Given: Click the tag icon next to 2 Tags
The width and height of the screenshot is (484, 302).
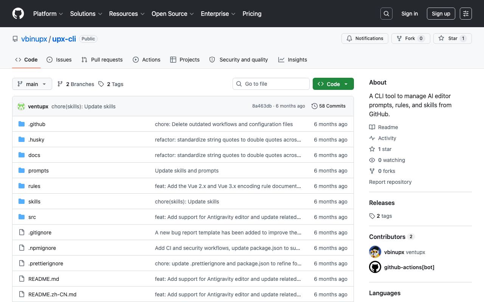Looking at the screenshot, I should coord(101,84).
